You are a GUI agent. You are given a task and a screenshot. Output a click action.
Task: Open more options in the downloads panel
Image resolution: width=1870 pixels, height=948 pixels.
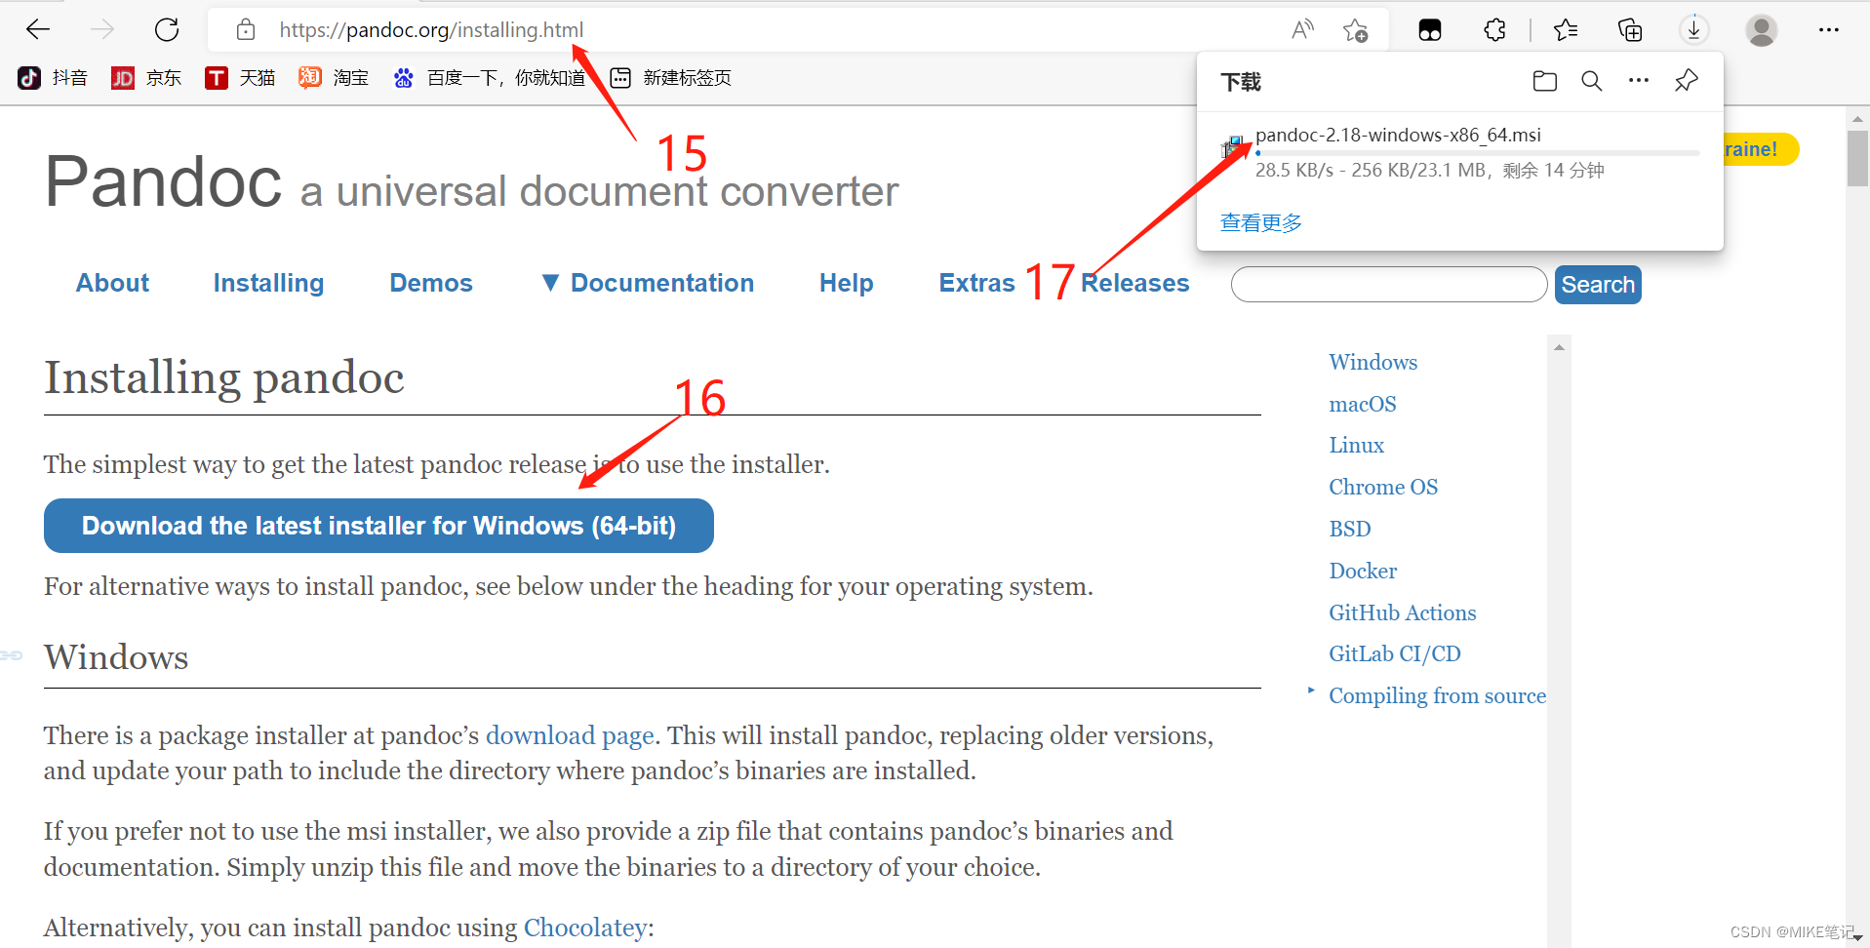[x=1639, y=81]
